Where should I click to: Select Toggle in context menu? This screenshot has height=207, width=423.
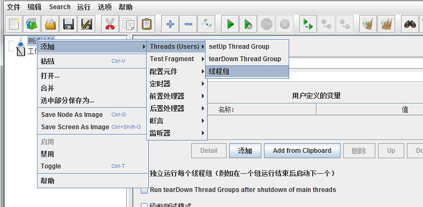coord(93,166)
